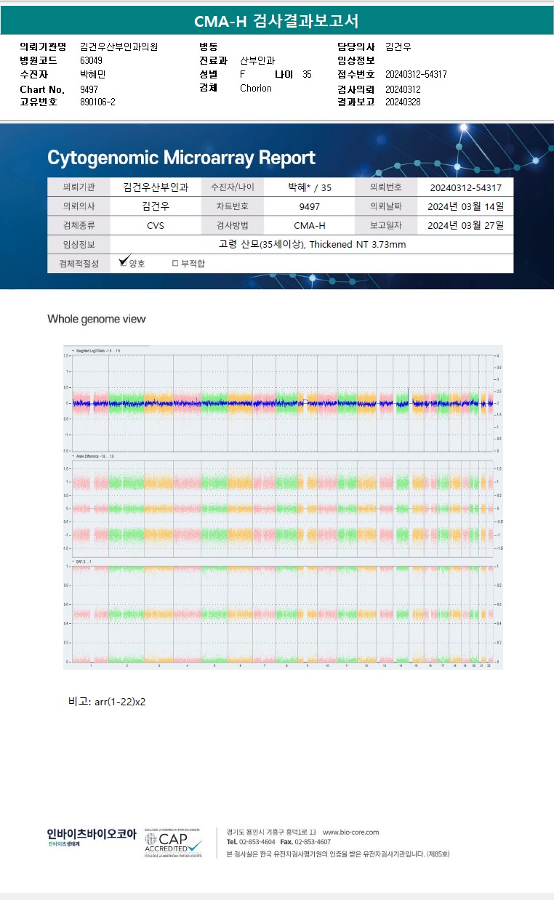Image resolution: width=554 pixels, height=900 pixels.
Task: Click the chromosome 5 label under the BAF panel
Action: pos(214,665)
